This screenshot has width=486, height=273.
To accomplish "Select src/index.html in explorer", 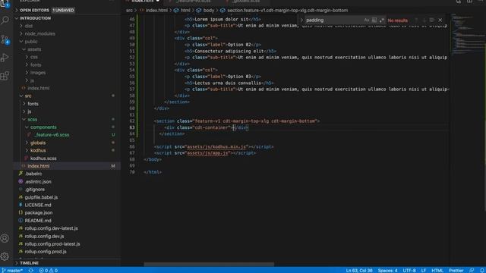I will point(39,166).
